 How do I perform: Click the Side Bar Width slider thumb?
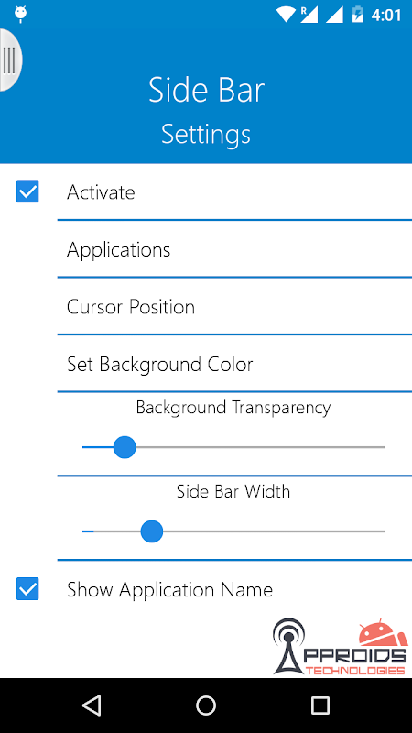[151, 531]
